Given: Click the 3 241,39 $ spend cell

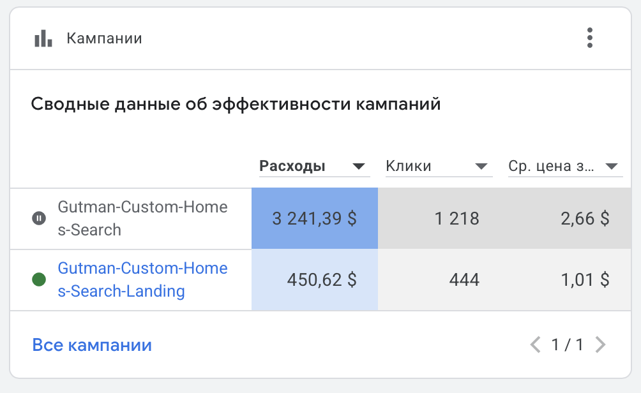Looking at the screenshot, I should pos(315,219).
